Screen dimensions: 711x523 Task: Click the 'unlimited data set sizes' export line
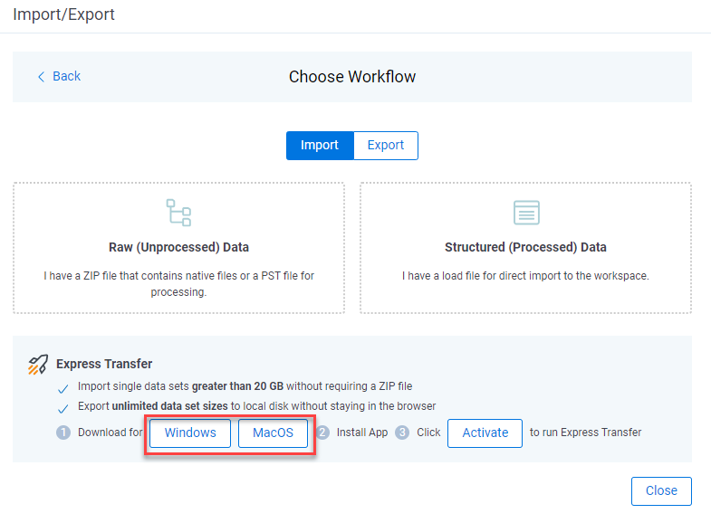[x=256, y=406]
